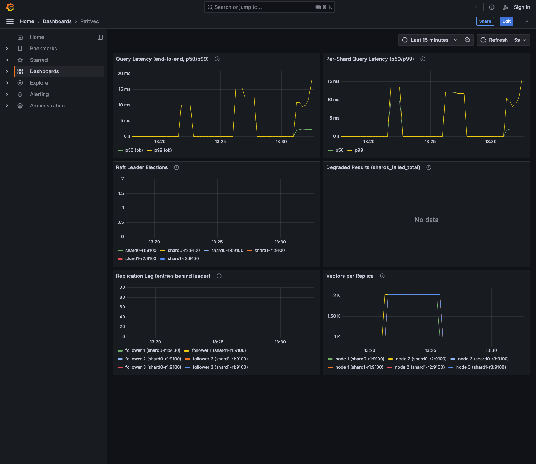Undock the sidebar menu panel icon
Screen dimensions: 536x464
click(100, 37)
